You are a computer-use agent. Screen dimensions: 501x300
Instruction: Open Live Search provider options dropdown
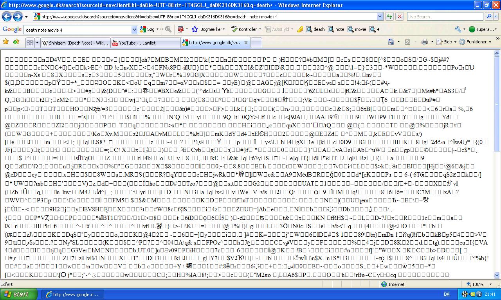click(x=496, y=17)
